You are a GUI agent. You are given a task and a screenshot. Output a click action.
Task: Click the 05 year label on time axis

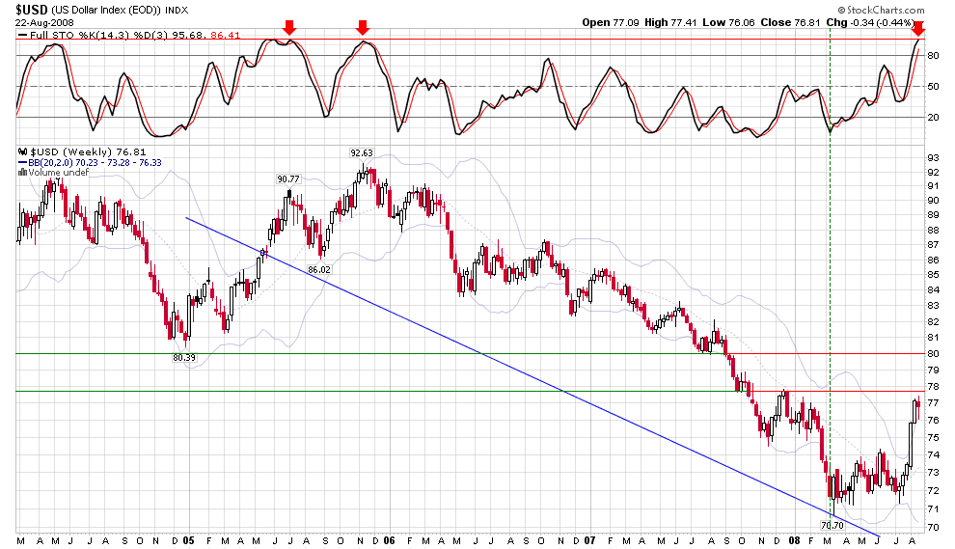[188, 541]
